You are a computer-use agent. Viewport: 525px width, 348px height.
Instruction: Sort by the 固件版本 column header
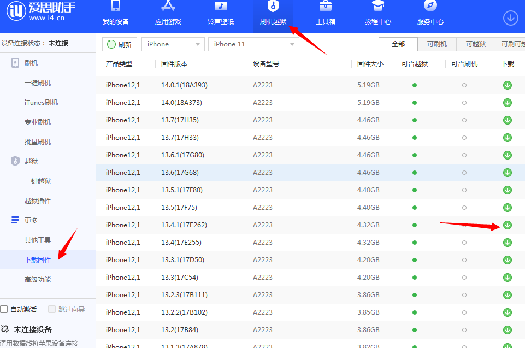pos(174,63)
